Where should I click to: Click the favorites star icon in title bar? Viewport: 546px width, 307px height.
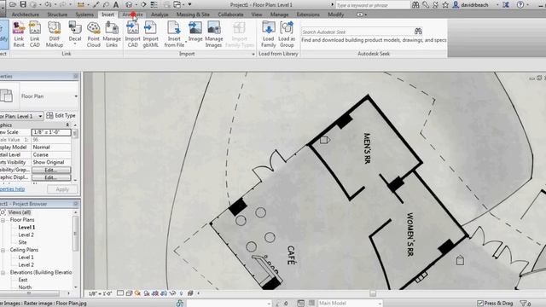click(x=445, y=4)
